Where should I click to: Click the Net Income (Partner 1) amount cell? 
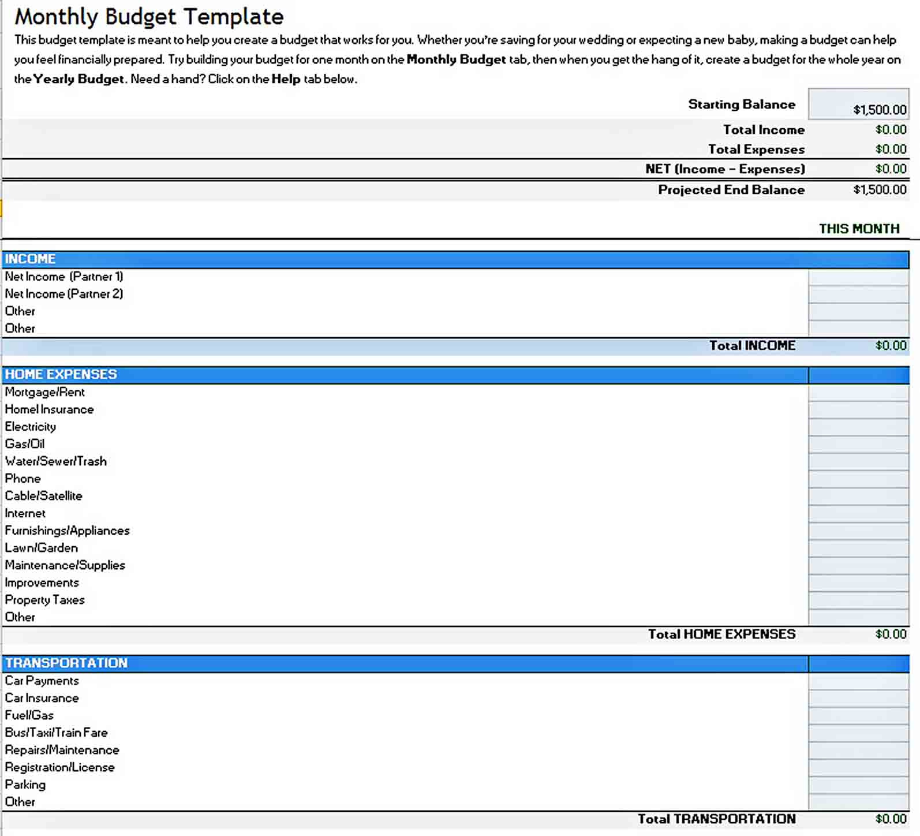click(858, 277)
